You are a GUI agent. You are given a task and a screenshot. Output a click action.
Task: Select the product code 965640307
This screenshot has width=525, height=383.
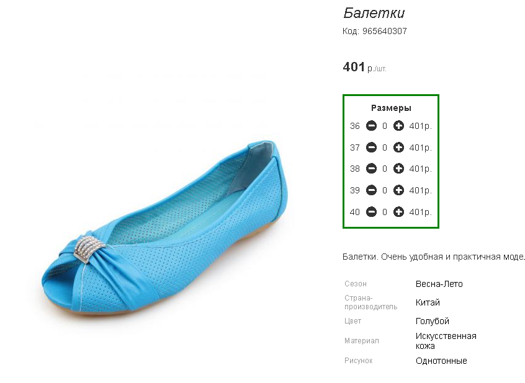(x=384, y=31)
